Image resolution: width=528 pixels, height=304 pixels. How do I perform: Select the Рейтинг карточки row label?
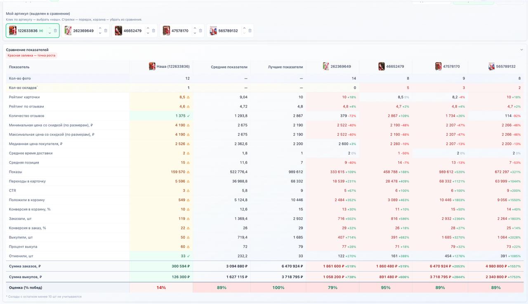point(24,97)
